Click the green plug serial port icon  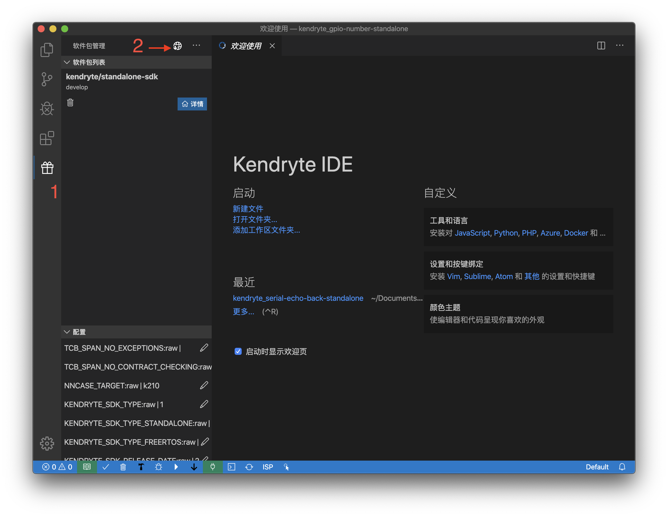pos(213,467)
